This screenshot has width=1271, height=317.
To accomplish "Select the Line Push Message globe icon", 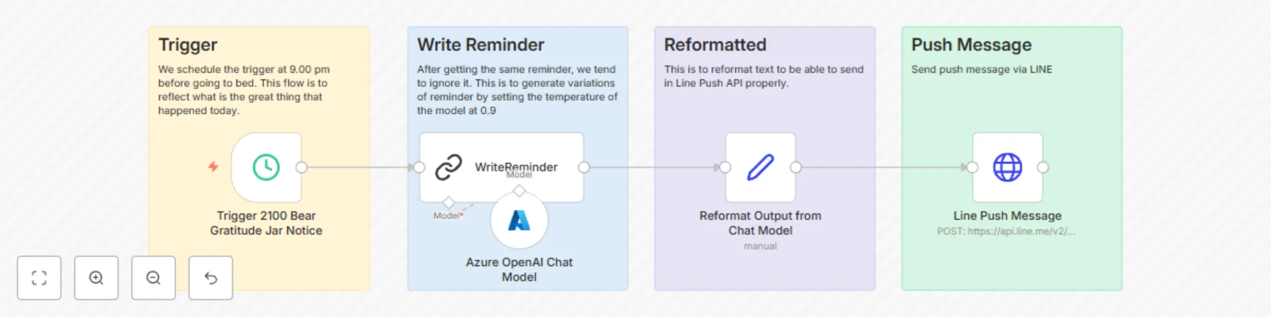I will (1006, 167).
